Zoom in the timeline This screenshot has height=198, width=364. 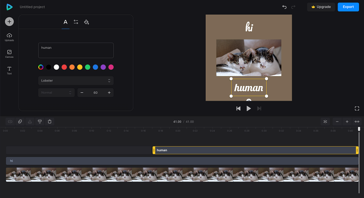pos(347,122)
